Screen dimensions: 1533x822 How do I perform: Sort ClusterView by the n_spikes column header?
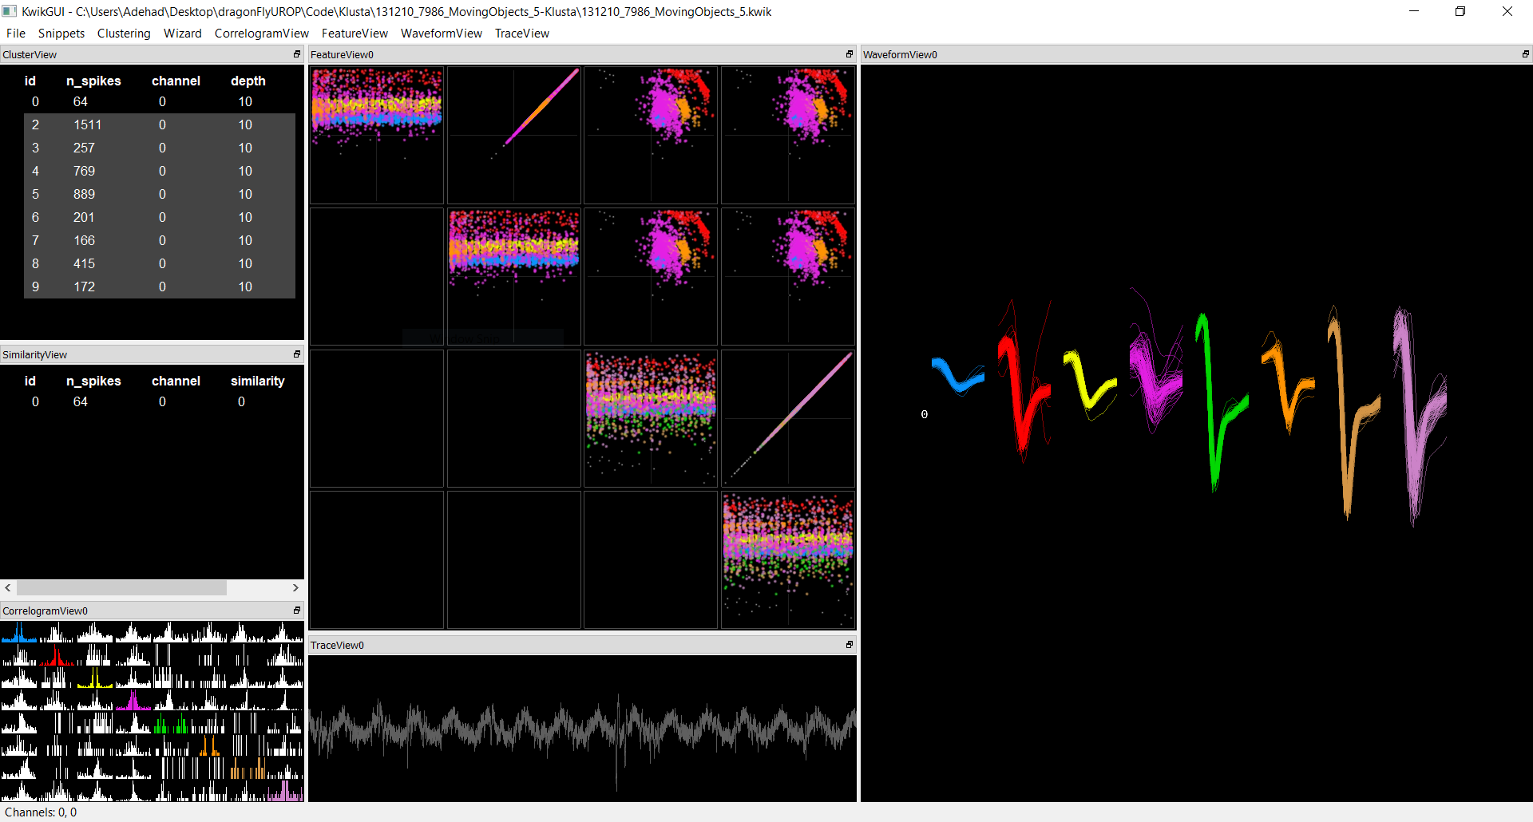point(93,81)
